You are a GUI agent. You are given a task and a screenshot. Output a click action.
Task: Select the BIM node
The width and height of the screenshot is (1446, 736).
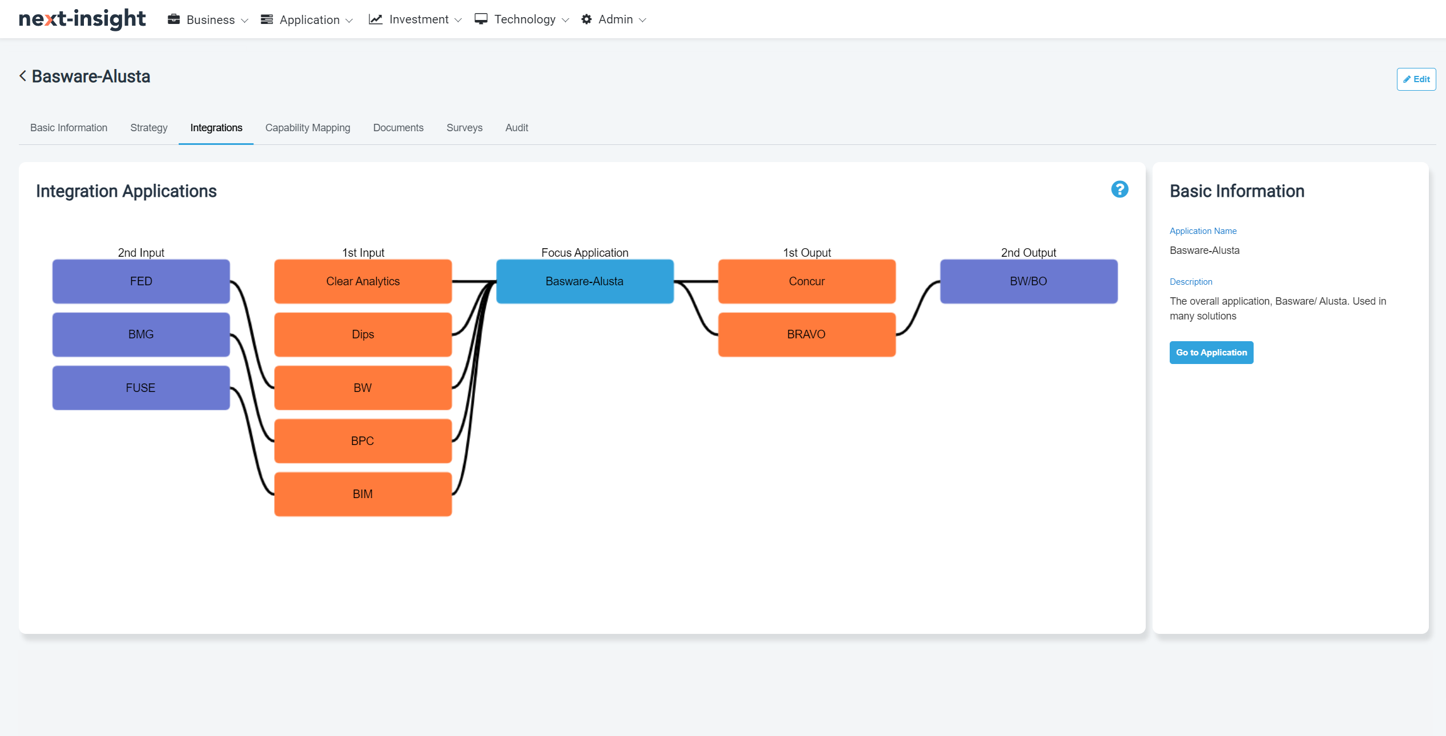(x=363, y=494)
